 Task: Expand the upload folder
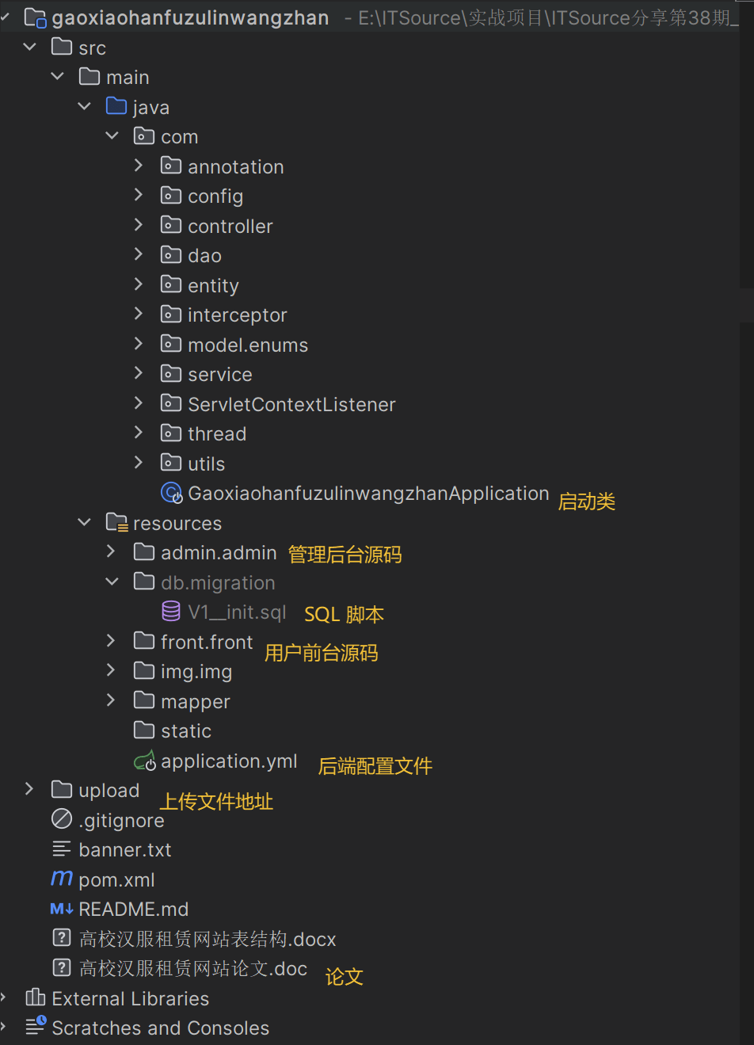coord(29,789)
